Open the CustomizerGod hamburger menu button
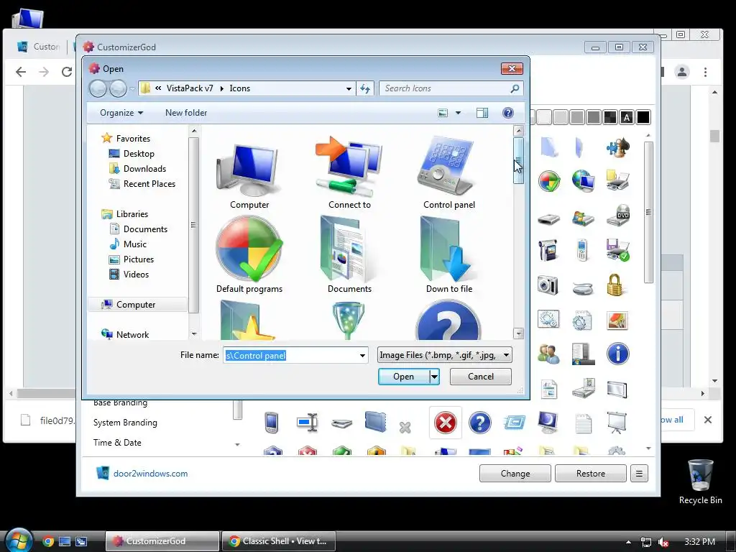This screenshot has width=736, height=552. [639, 474]
